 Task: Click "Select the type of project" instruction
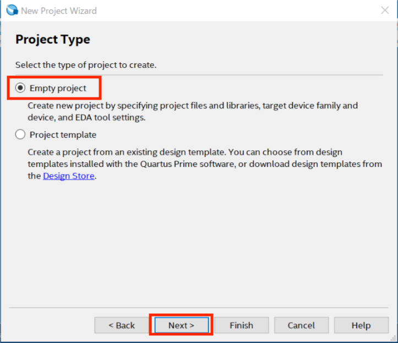86,65
